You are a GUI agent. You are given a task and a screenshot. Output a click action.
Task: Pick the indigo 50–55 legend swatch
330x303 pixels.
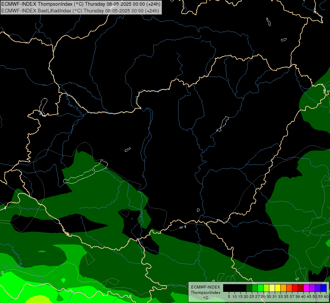tap(318, 288)
